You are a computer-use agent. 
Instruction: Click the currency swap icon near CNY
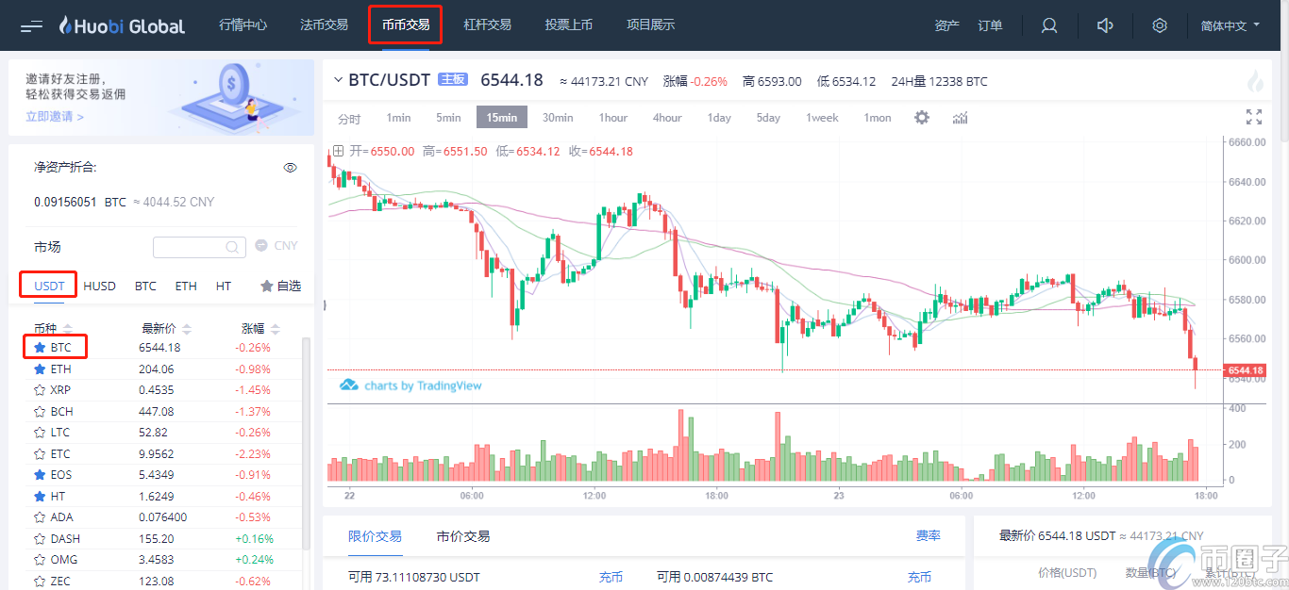click(261, 245)
